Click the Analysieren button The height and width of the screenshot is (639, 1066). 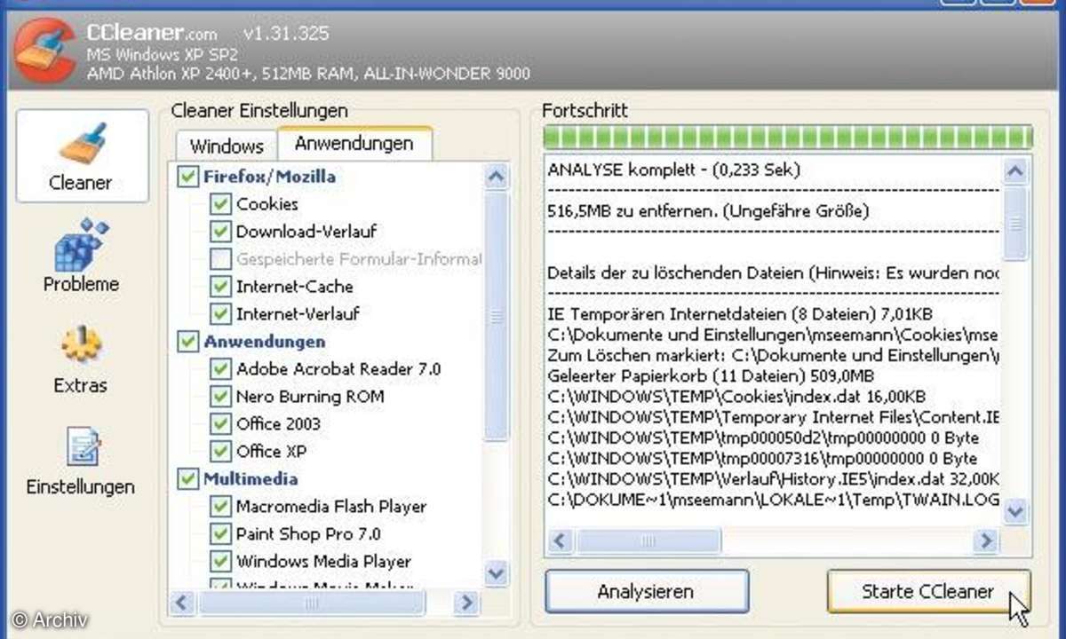coord(646,592)
